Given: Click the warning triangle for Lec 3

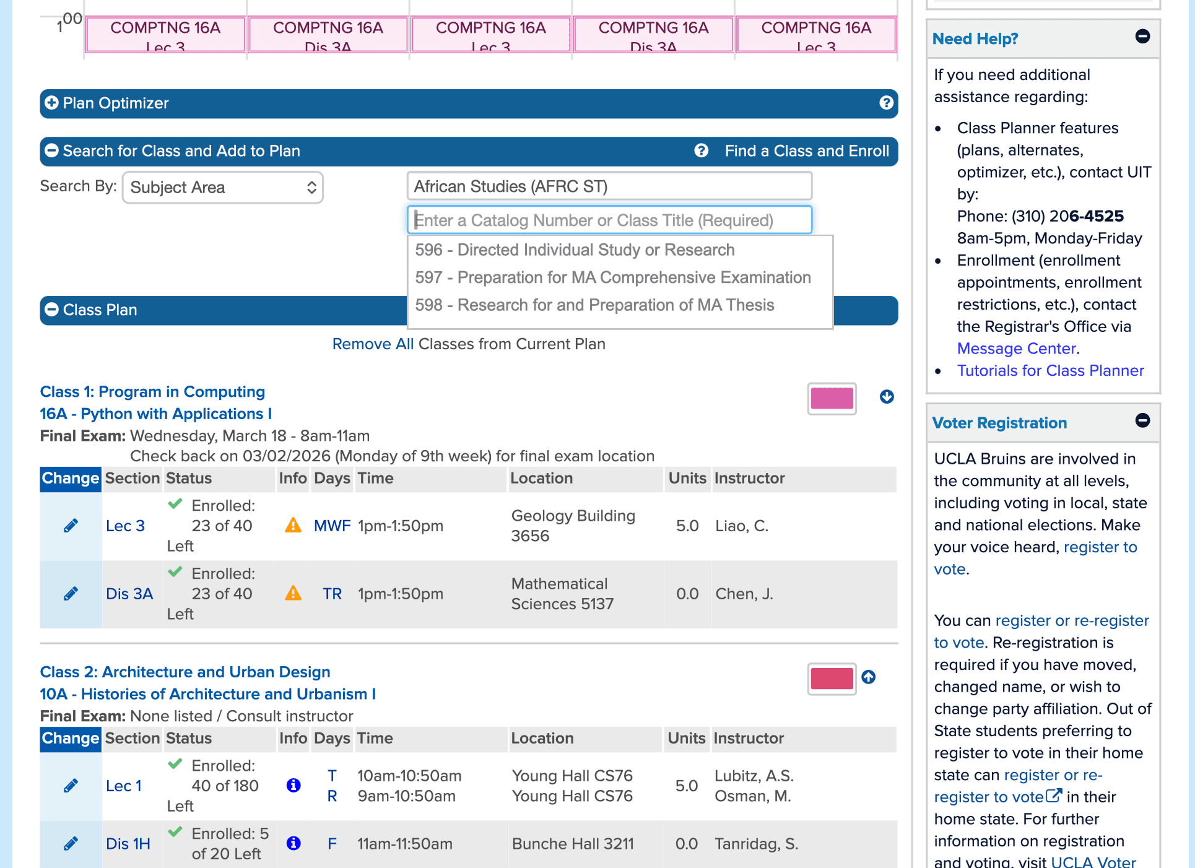Looking at the screenshot, I should 293,526.
